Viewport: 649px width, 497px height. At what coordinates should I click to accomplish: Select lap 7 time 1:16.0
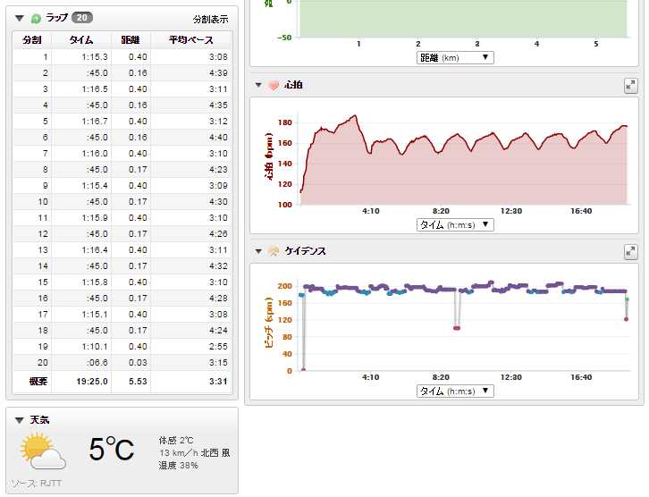(95, 154)
